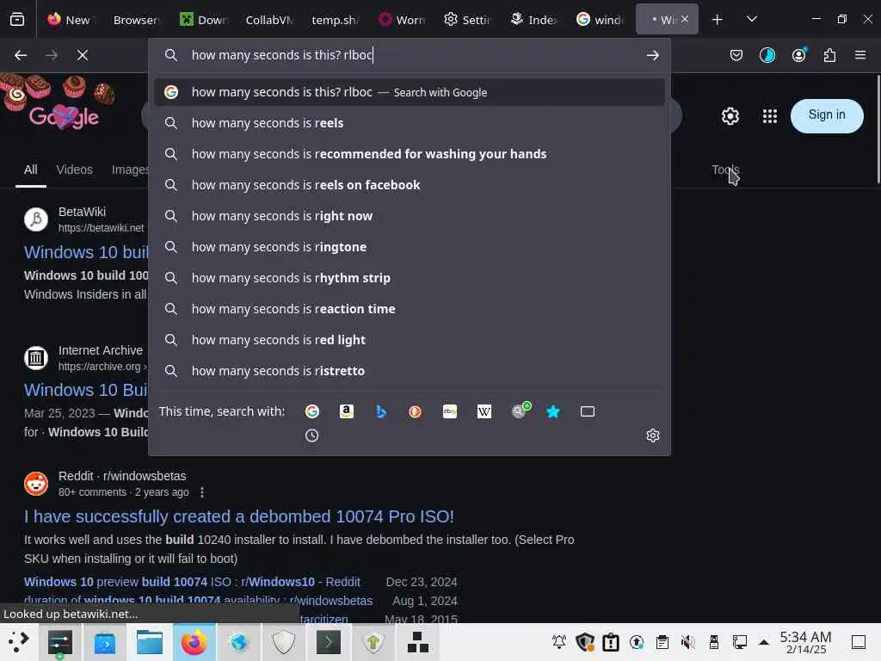The height and width of the screenshot is (661, 881).
Task: Open the extensions puzzle icon
Action: coord(829,55)
